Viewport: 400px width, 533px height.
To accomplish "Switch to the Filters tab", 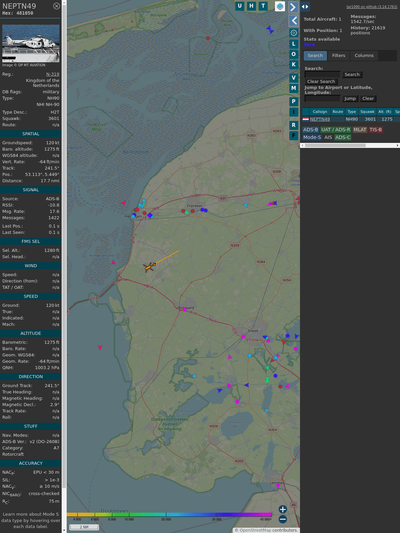I will [x=338, y=56].
